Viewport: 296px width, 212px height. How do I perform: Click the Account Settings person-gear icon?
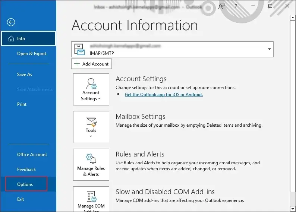click(92, 83)
